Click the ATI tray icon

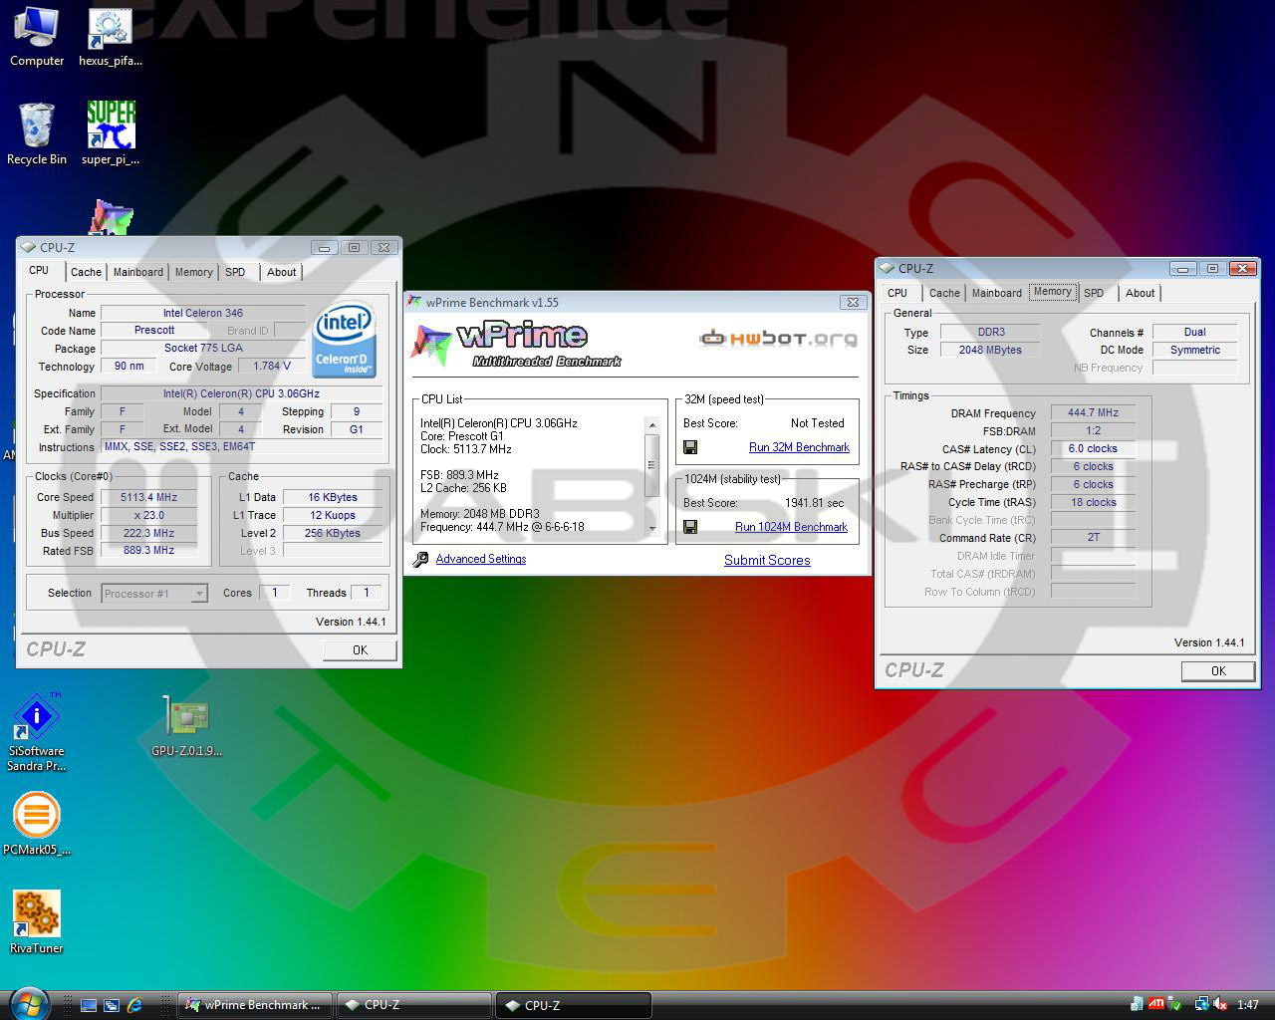1156,1004
